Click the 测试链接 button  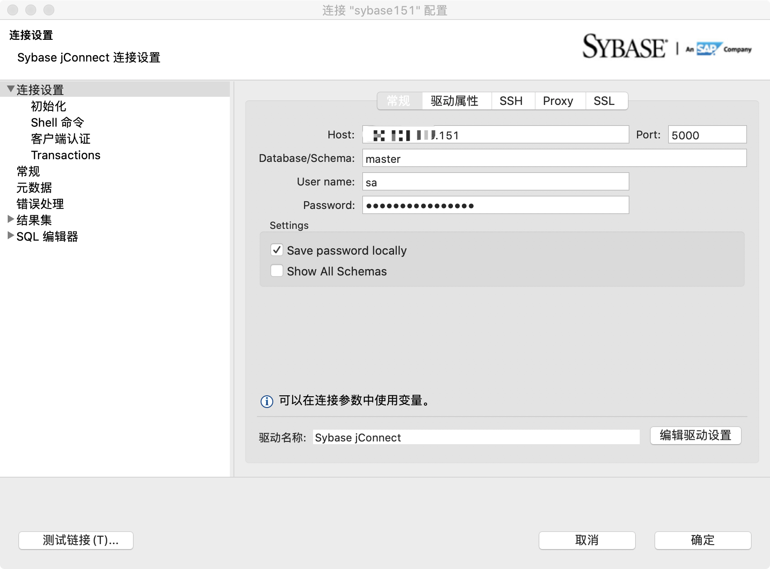coord(76,540)
